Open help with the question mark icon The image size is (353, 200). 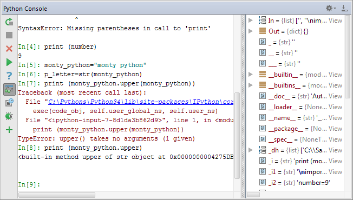pos(9,76)
